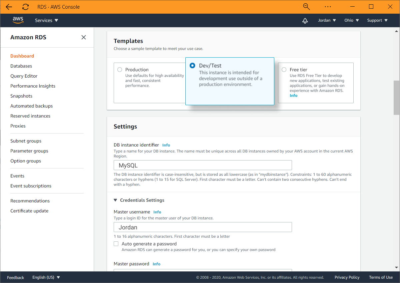Open the notifications bell
400x283 pixels.
coord(305,21)
